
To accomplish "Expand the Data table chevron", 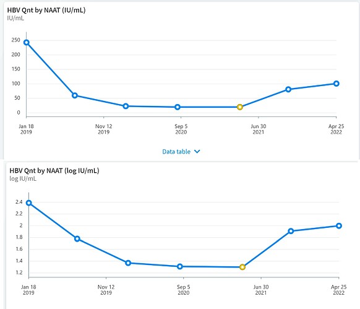I will (197, 152).
